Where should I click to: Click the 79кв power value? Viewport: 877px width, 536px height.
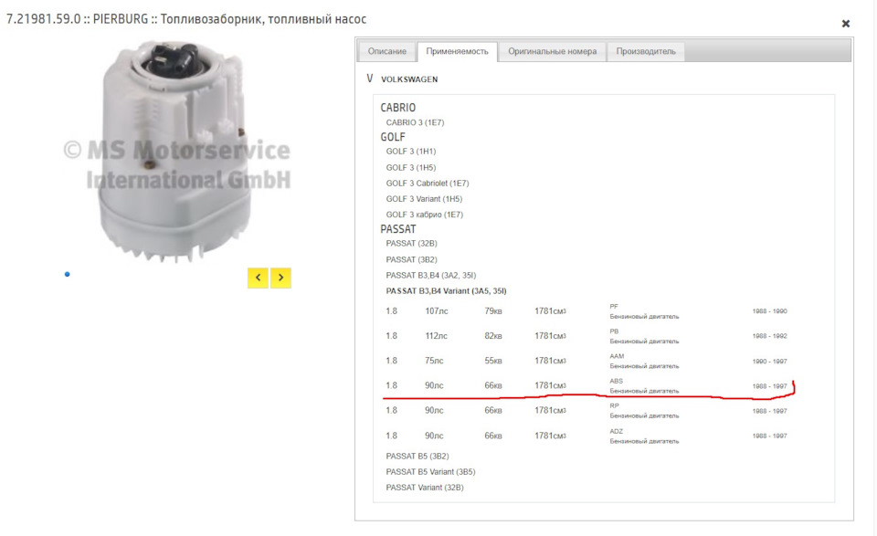pyautogui.click(x=493, y=311)
